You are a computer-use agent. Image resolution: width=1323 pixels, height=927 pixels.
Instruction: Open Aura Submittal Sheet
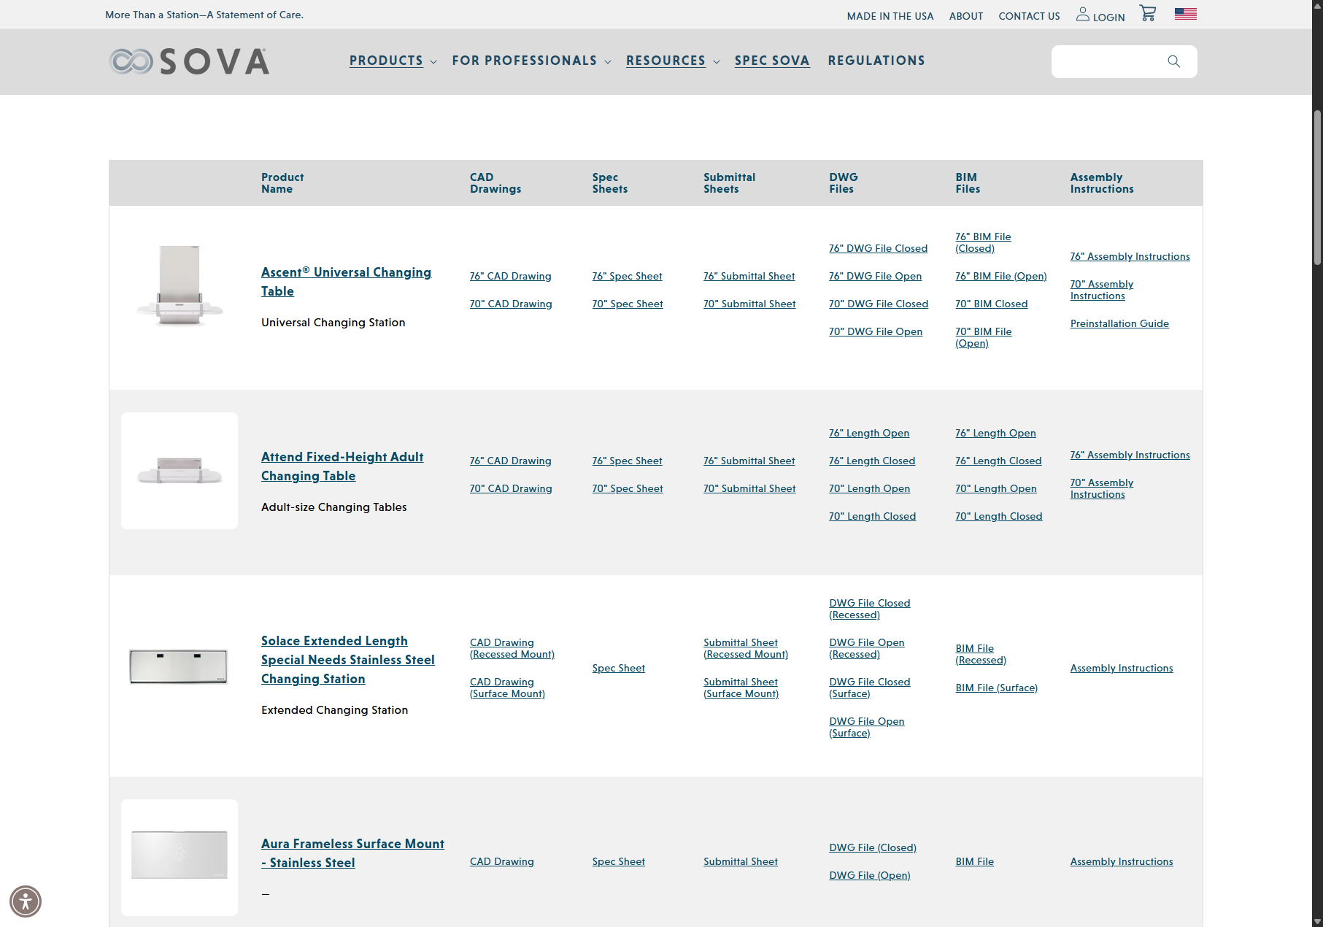coord(741,861)
